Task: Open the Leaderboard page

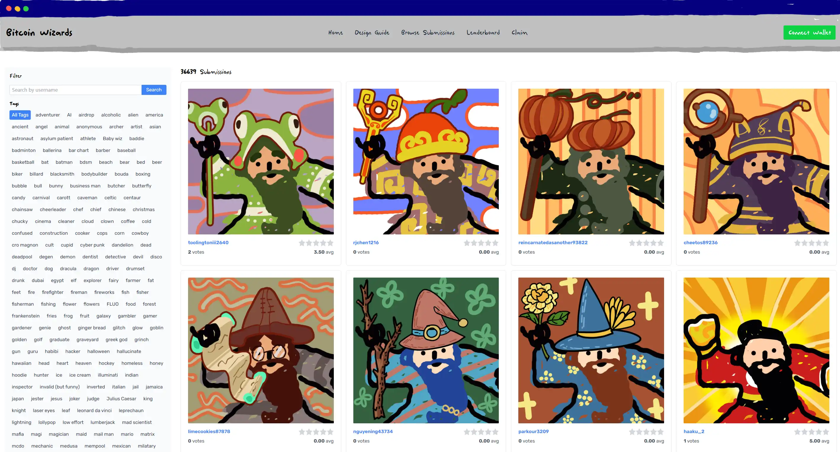Action: [x=483, y=33]
